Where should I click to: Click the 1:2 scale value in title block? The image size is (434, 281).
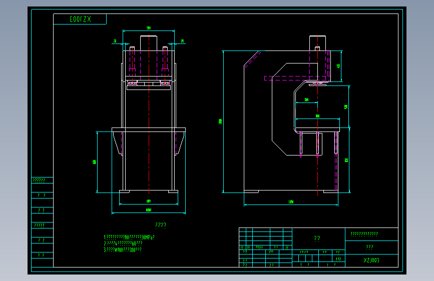pos(338,259)
